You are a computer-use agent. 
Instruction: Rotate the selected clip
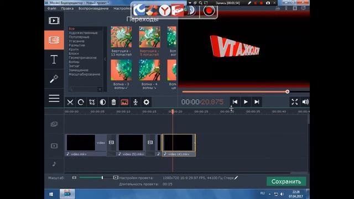point(81,102)
